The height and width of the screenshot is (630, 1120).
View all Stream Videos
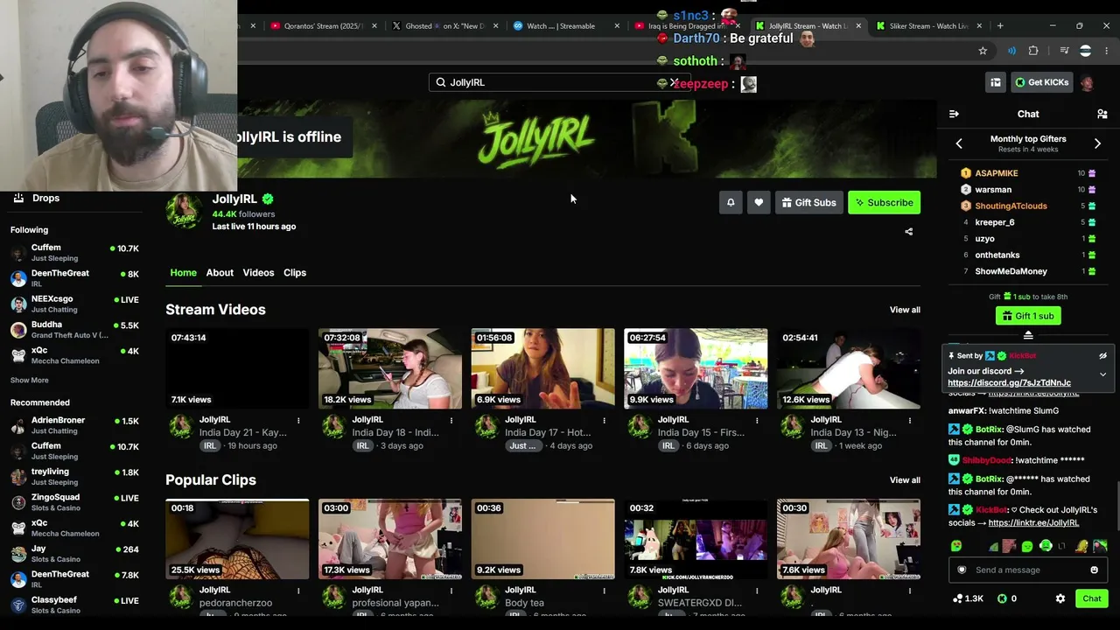905,310
